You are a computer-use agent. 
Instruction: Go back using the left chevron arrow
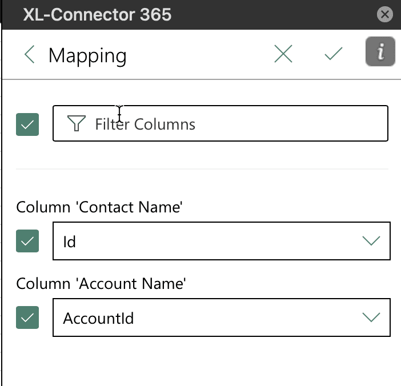(x=29, y=54)
